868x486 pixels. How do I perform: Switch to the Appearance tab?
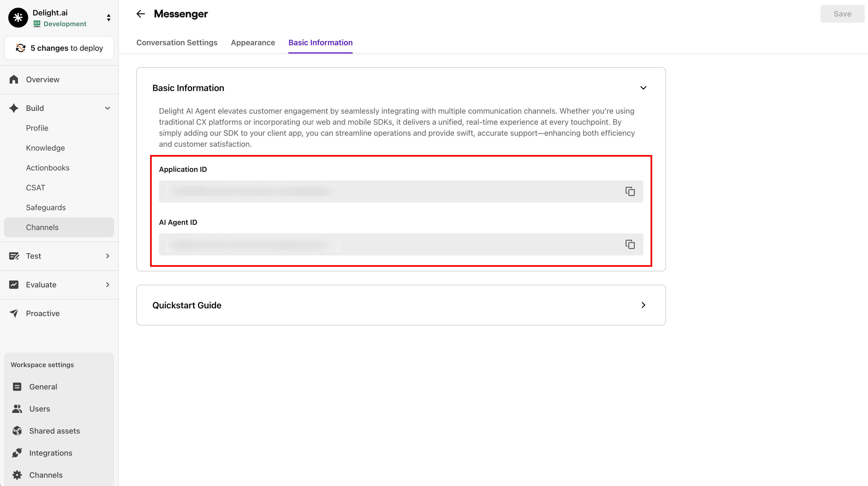coord(253,42)
